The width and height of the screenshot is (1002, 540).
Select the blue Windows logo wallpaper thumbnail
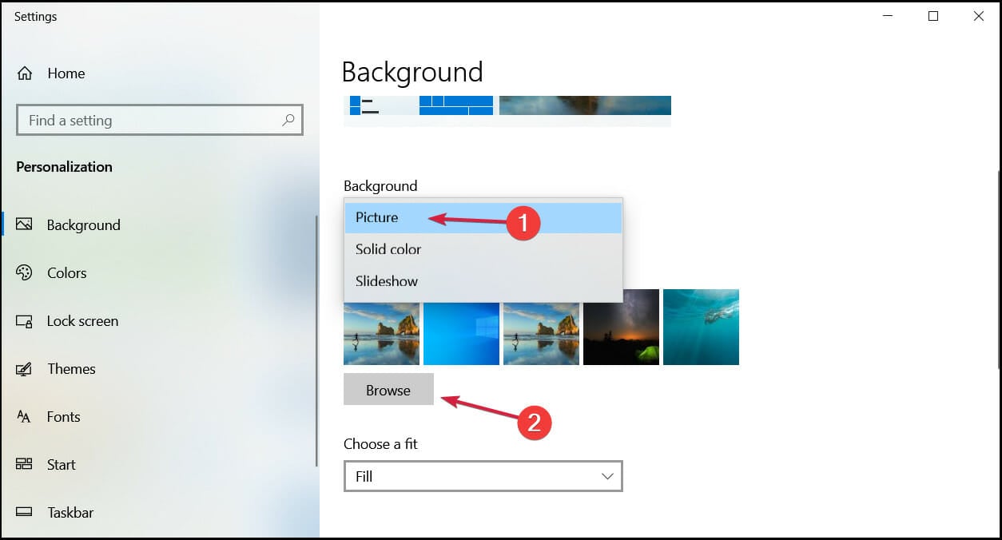tap(461, 333)
